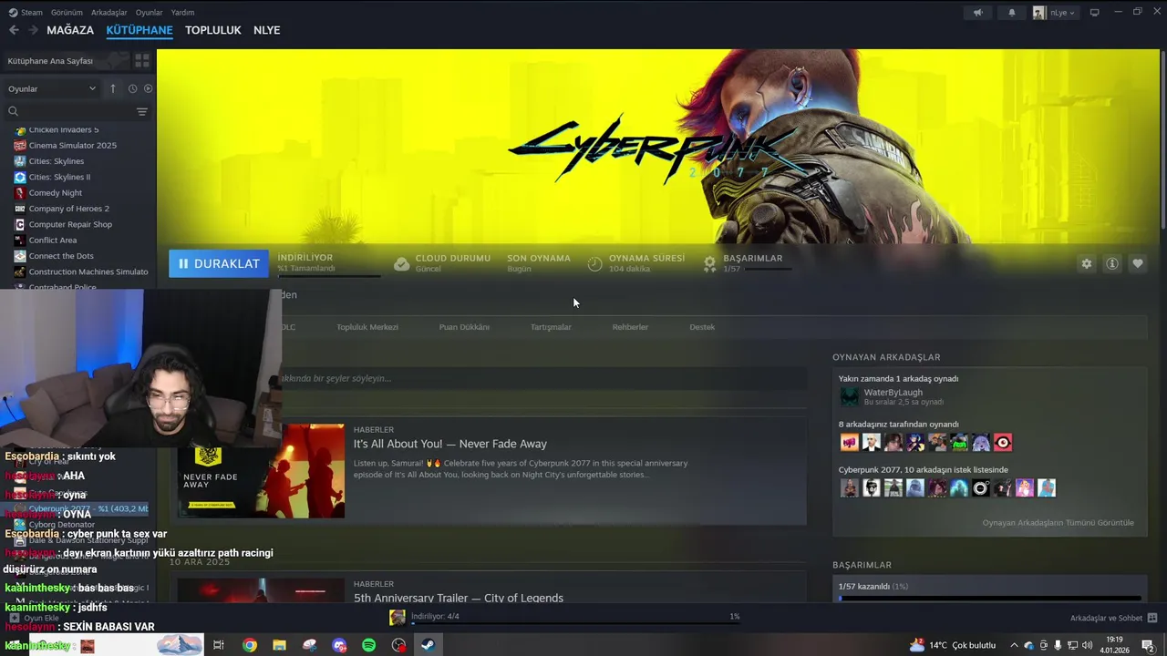This screenshot has width=1167, height=656.
Task: Toggle the library grid view icon
Action: click(x=142, y=61)
